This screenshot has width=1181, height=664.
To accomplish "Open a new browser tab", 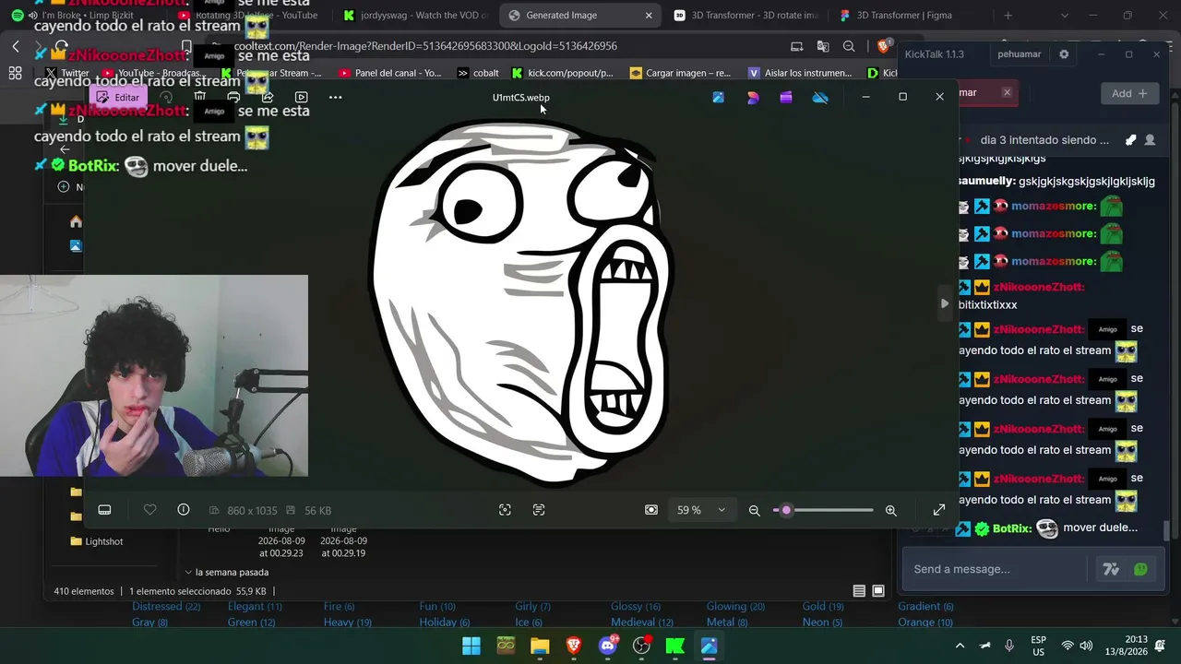I will tap(1008, 15).
